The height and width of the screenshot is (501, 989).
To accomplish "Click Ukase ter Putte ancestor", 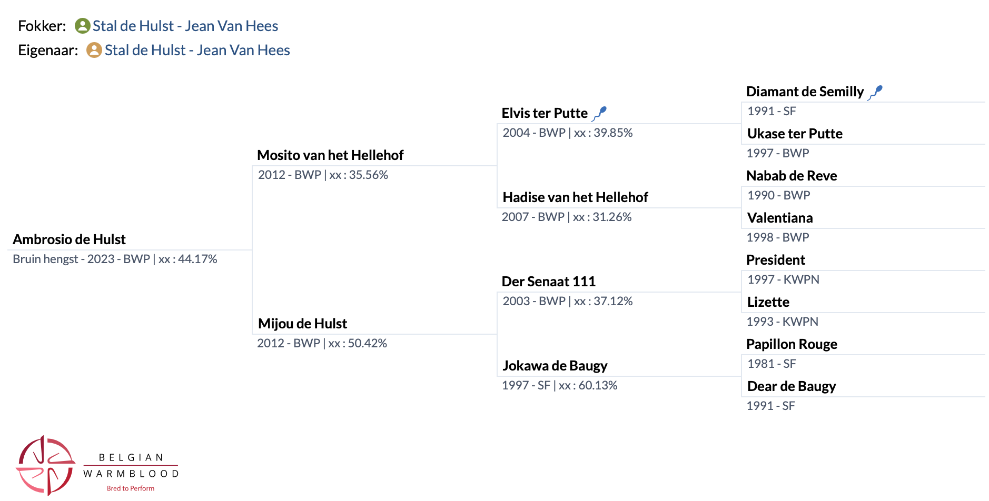I will (795, 134).
